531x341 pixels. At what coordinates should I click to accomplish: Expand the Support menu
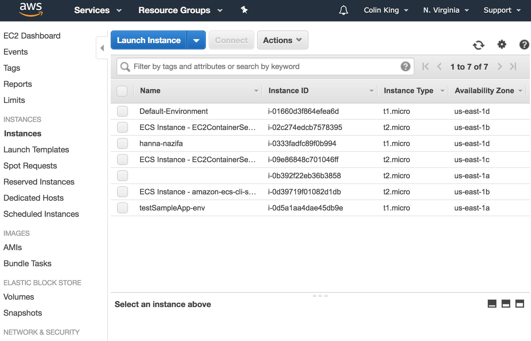tap(502, 10)
